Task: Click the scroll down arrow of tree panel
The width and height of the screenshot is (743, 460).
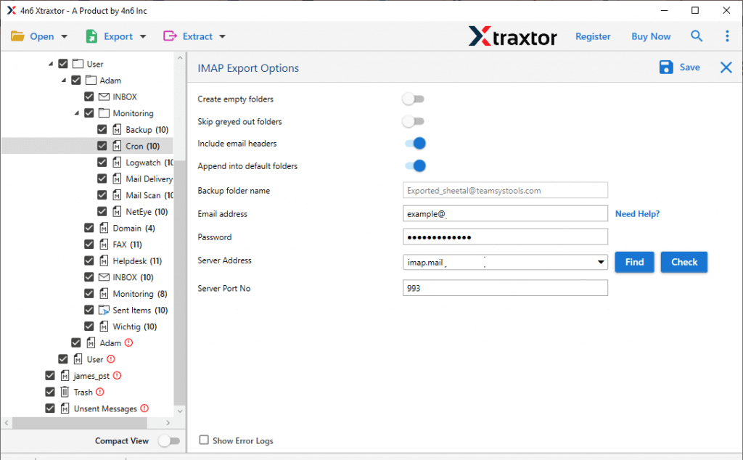Action: point(180,411)
